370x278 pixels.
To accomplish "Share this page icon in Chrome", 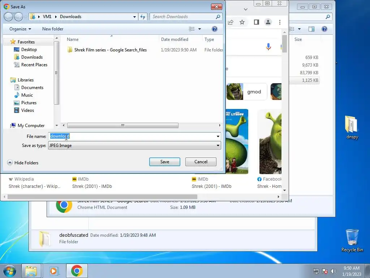I will 231,22.
